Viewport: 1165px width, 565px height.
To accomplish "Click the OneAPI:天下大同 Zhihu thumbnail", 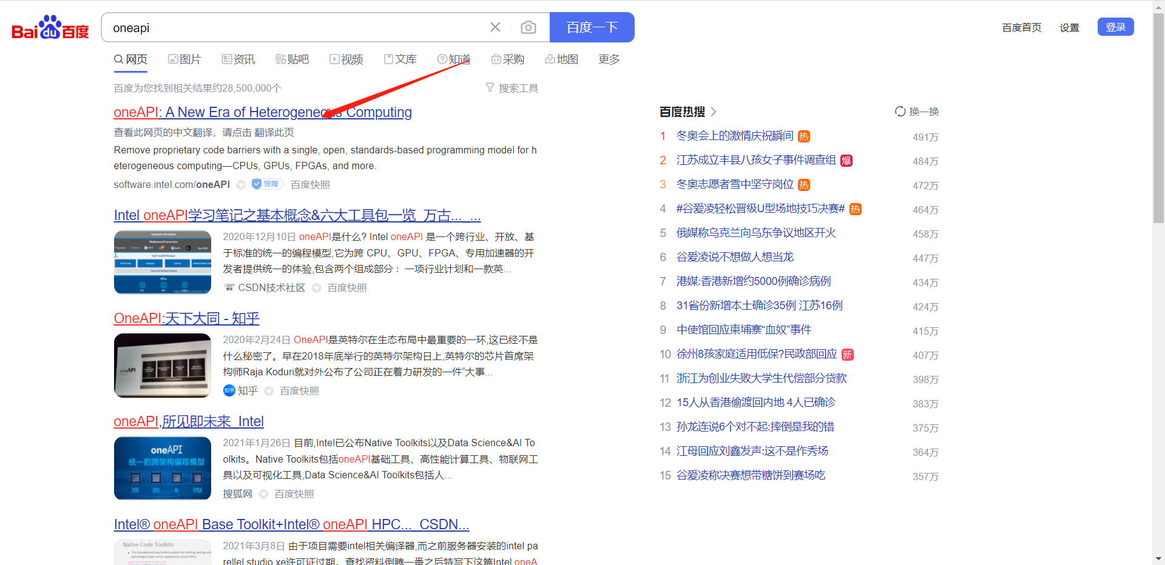I will (x=162, y=365).
